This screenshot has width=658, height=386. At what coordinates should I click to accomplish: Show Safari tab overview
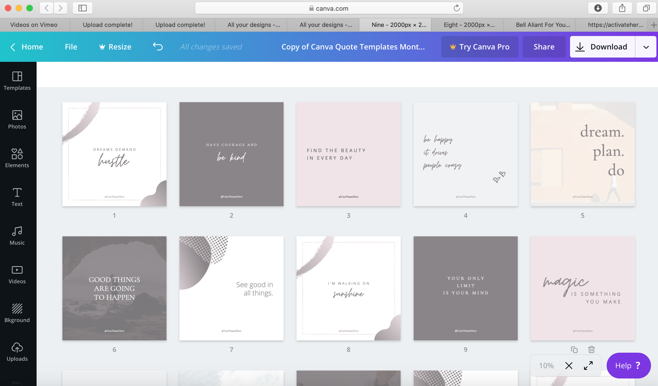tap(646, 8)
